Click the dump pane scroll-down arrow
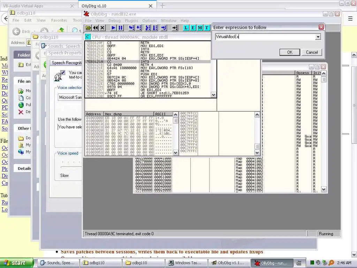 [x=175, y=153]
